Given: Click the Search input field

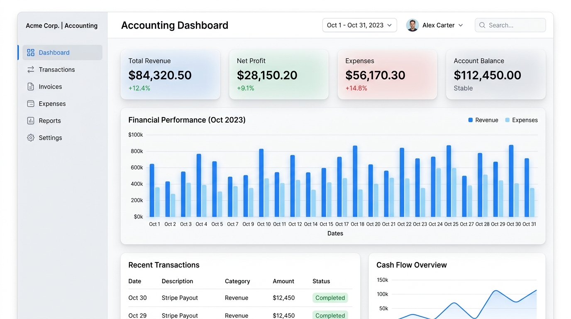Looking at the screenshot, I should click(x=510, y=25).
